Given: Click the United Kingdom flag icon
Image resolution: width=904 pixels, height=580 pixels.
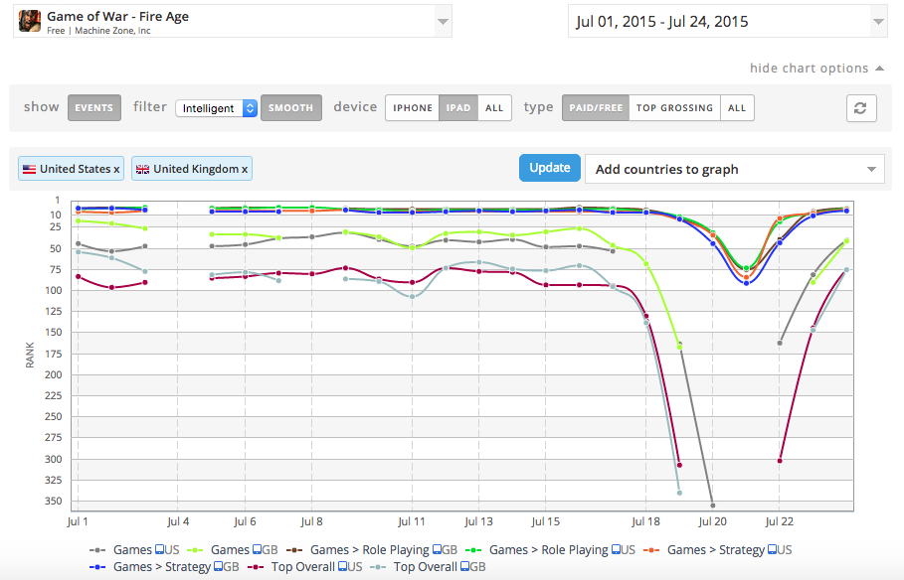Looking at the screenshot, I should click(x=142, y=170).
